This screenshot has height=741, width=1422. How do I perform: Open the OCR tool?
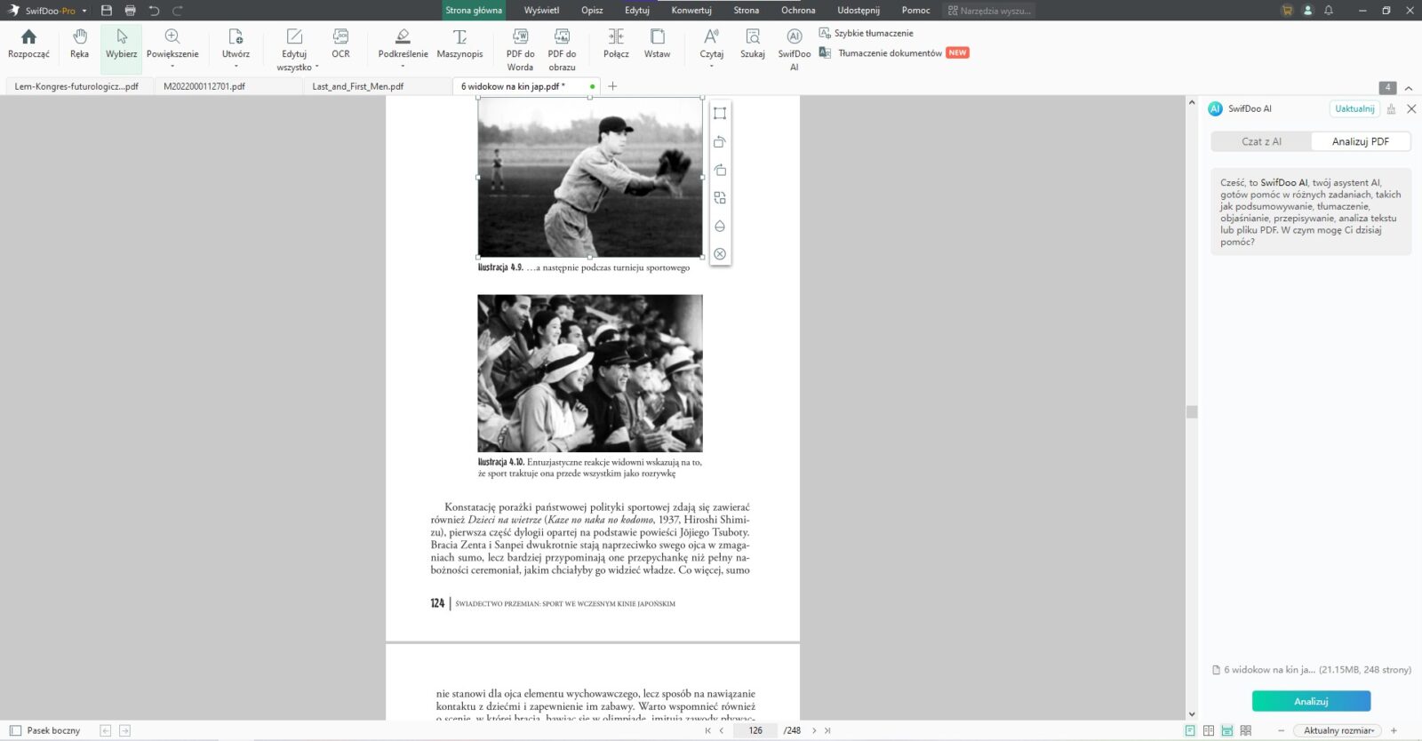pyautogui.click(x=340, y=43)
